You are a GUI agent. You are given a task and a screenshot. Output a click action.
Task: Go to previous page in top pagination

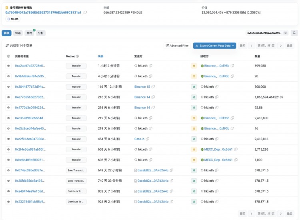(252, 45)
